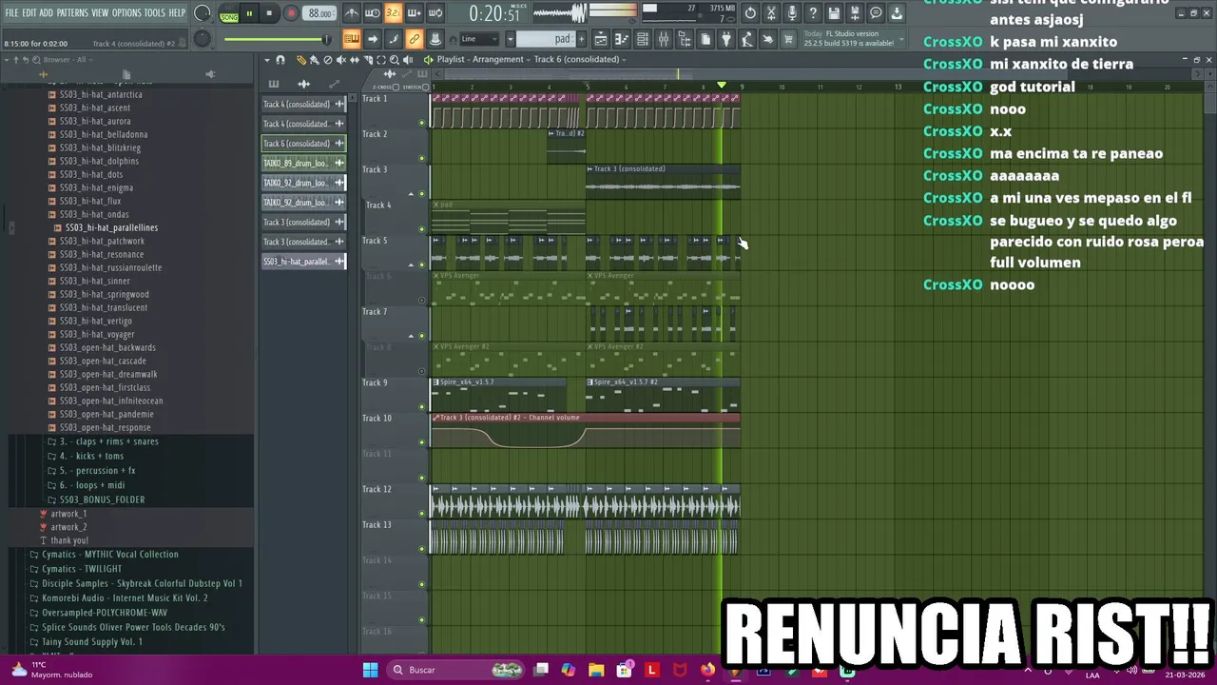Open the EDIT menu
Screen dimensions: 1217x685
point(29,12)
